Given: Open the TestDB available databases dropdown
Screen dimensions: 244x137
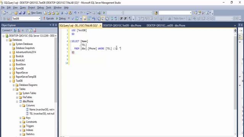Looking at the screenshot, I should tap(39, 19).
